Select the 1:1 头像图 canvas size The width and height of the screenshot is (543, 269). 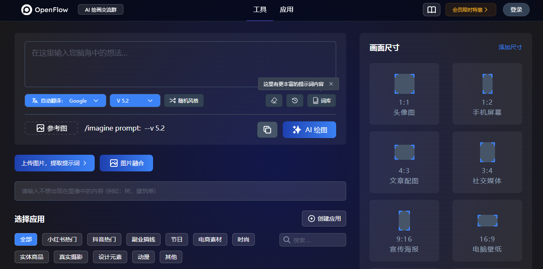click(404, 94)
